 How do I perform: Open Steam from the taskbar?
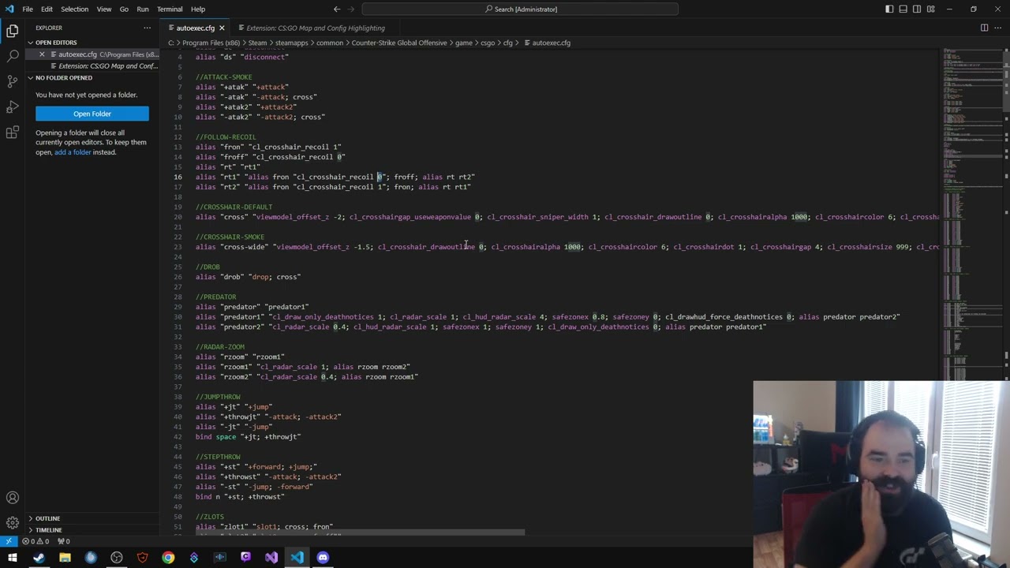pos(39,558)
